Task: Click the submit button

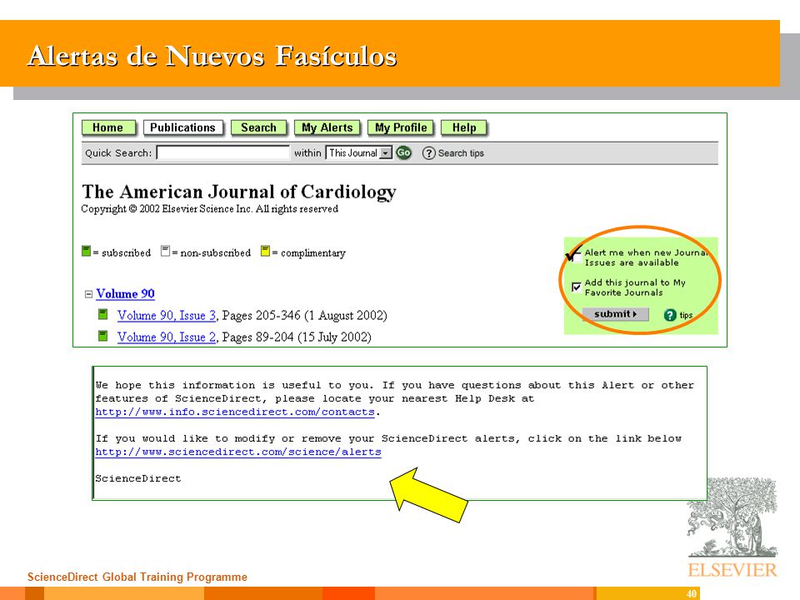Action: tap(615, 314)
